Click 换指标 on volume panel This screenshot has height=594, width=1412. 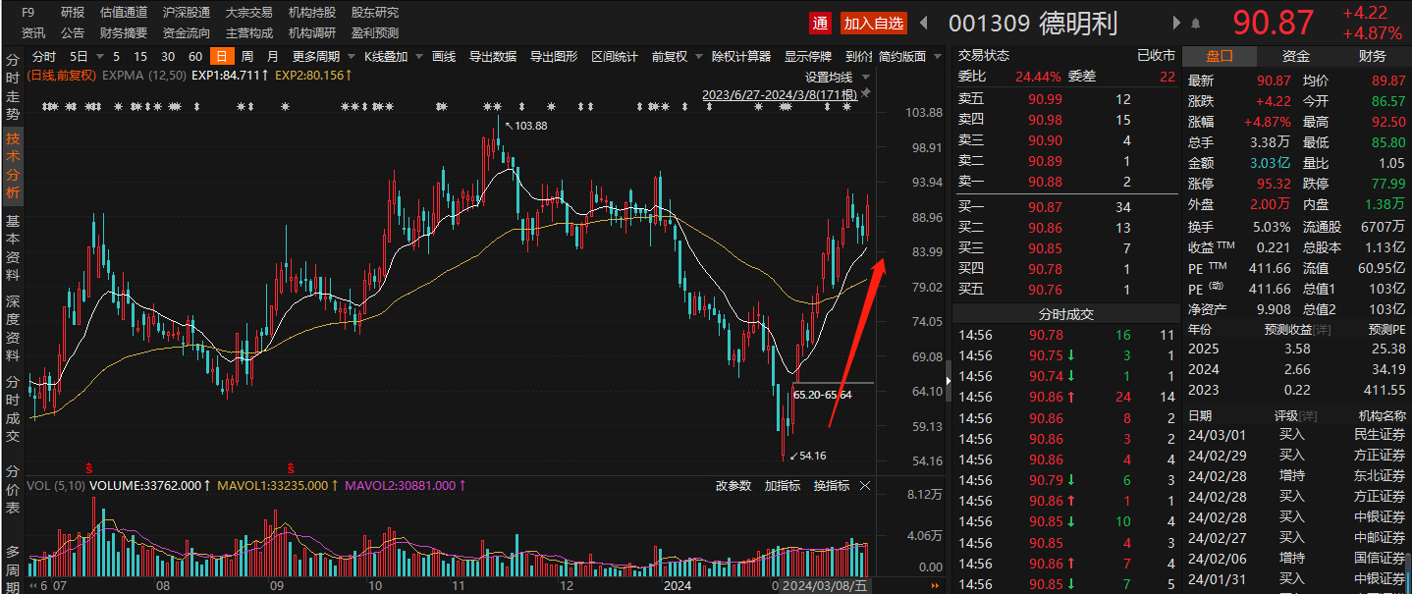click(832, 486)
